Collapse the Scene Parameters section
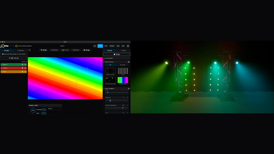Viewport: 274px width, 154px height. point(104,88)
